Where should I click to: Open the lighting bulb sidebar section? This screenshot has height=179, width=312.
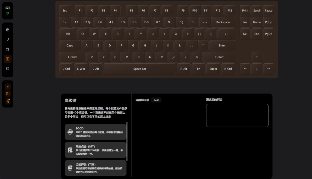(8, 39)
